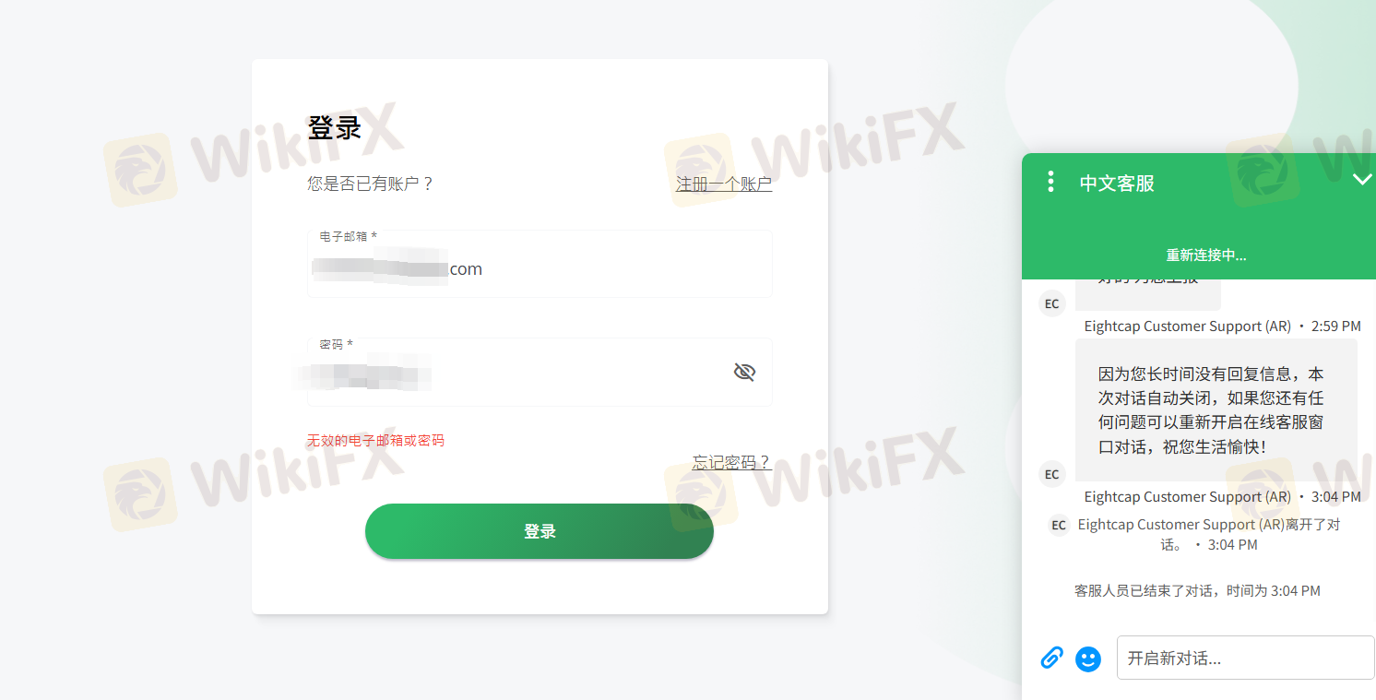Open the emoji picker smiley icon

[1088, 658]
